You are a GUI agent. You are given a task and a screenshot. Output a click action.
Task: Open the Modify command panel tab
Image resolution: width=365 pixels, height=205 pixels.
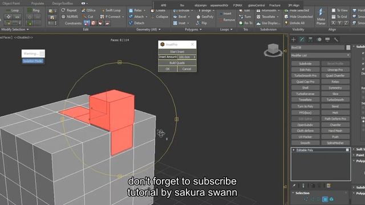pos(302,39)
